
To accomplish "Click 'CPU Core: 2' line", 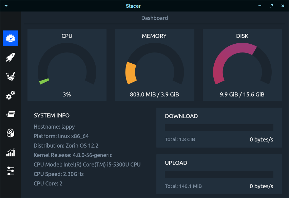I will coord(48,183).
